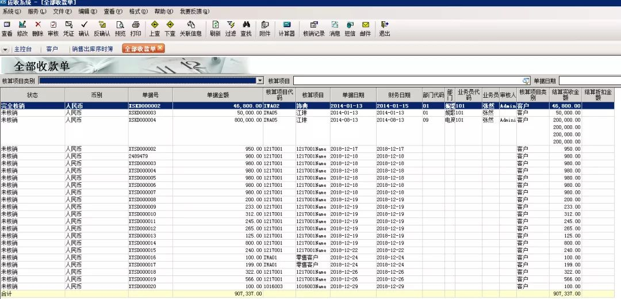This screenshot has height=299, width=621.
Task: Switch to the 客户 tab
Action: click(52, 49)
